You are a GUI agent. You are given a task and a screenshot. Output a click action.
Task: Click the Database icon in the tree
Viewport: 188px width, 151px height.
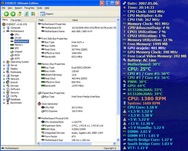(x=8, y=99)
